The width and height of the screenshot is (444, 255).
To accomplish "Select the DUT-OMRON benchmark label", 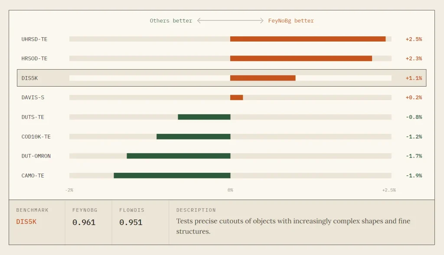I will [36, 156].
